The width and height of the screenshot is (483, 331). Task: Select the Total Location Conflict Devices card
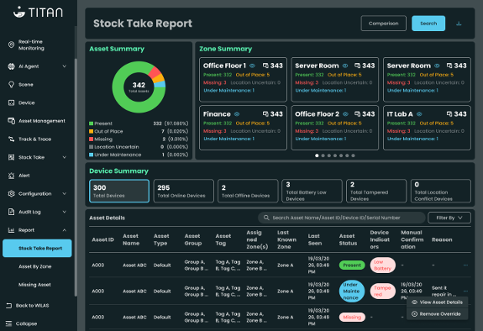pos(440,191)
